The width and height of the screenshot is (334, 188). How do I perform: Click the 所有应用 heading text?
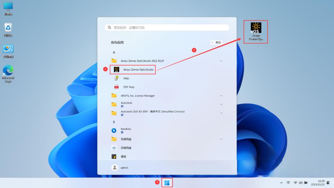point(117,42)
